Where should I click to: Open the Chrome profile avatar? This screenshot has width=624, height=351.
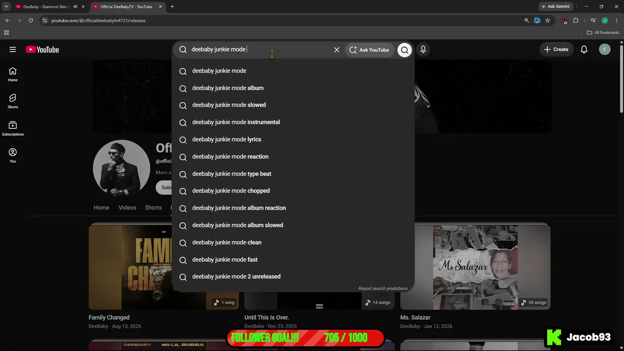(605, 20)
